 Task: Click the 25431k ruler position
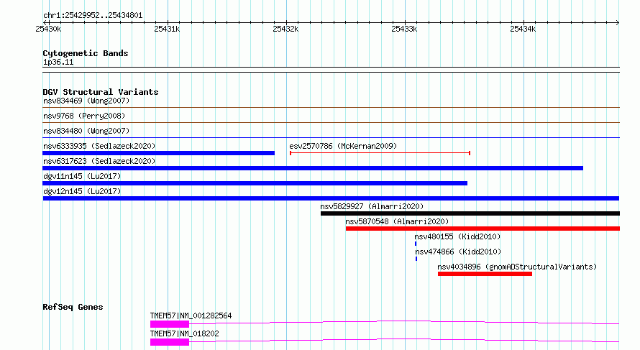click(x=167, y=29)
